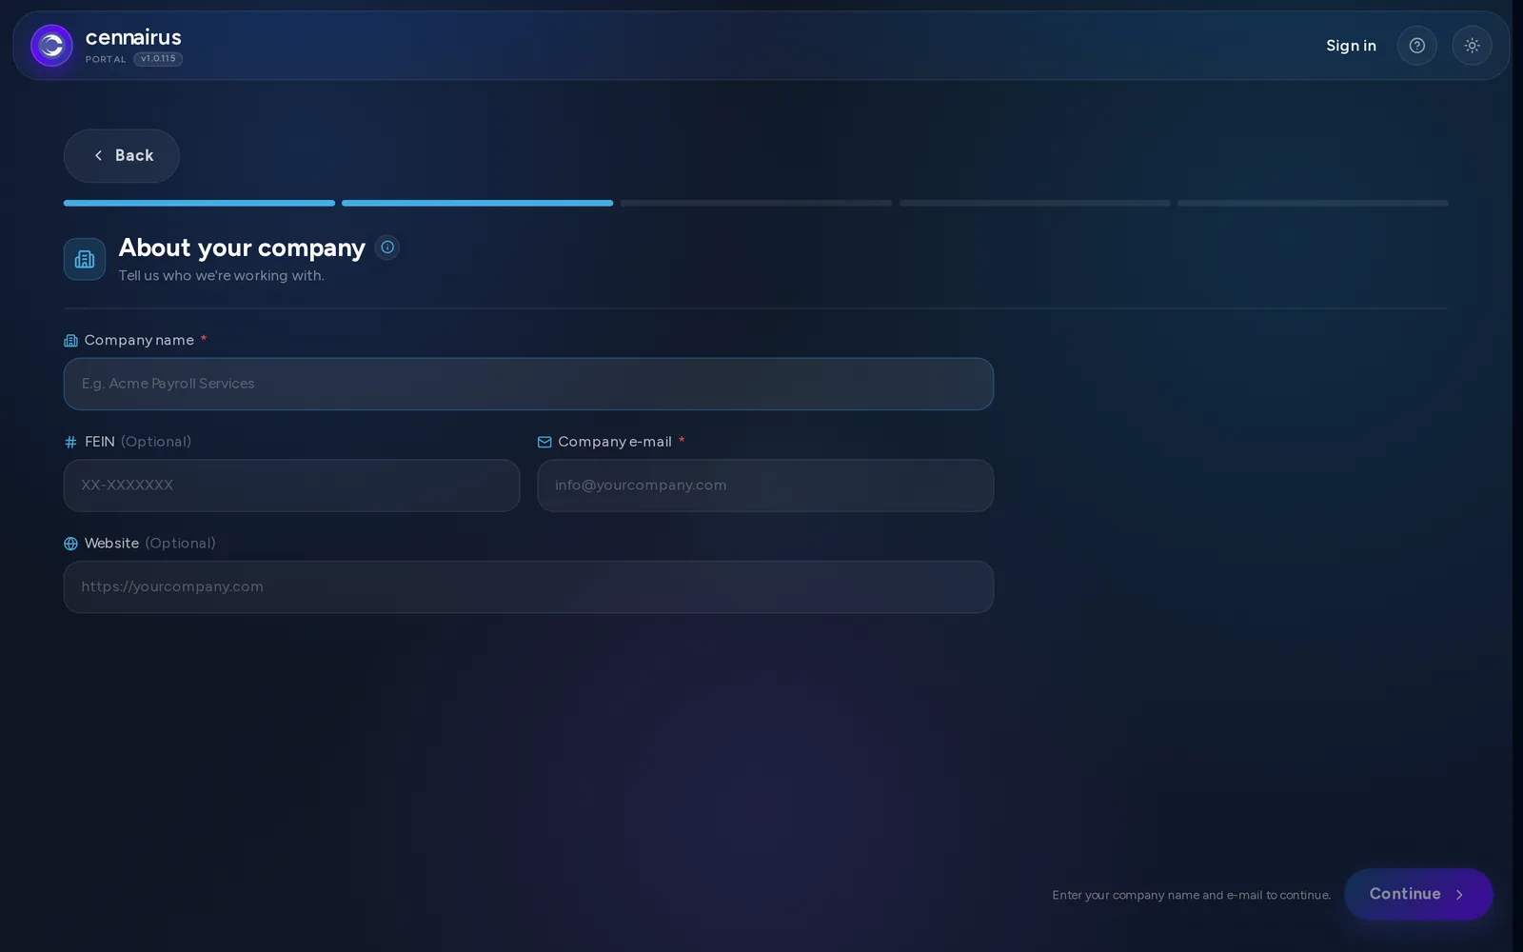Click the Continue button
Screen dimensions: 1523x952
coord(1418,894)
